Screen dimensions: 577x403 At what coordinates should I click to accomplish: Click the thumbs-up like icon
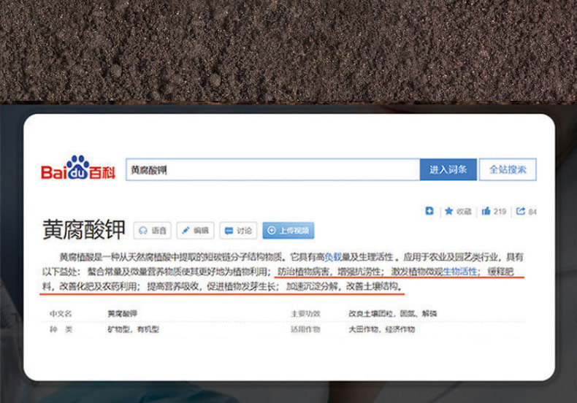[486, 211]
